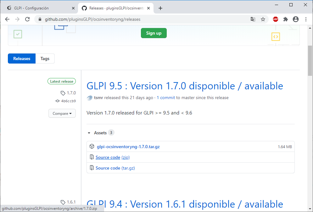View site security lock info

point(40,19)
